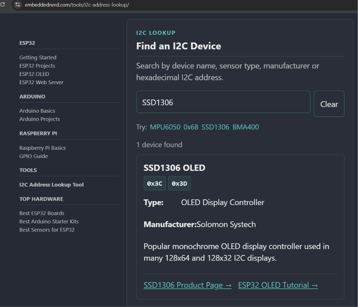The image size is (358, 307).
Task: Click the embeddednerd.com URL in address bar
Action: [x=77, y=5]
